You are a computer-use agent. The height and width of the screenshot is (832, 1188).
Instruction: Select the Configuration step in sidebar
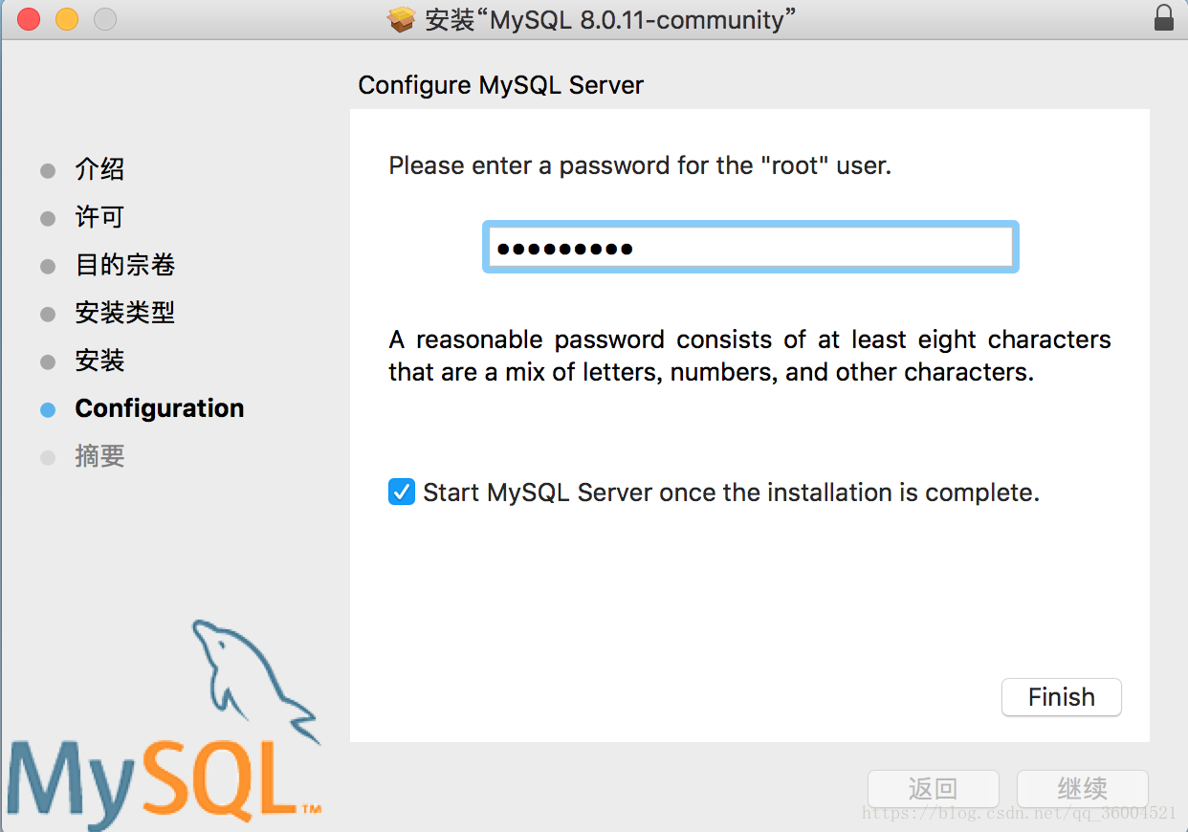160,408
